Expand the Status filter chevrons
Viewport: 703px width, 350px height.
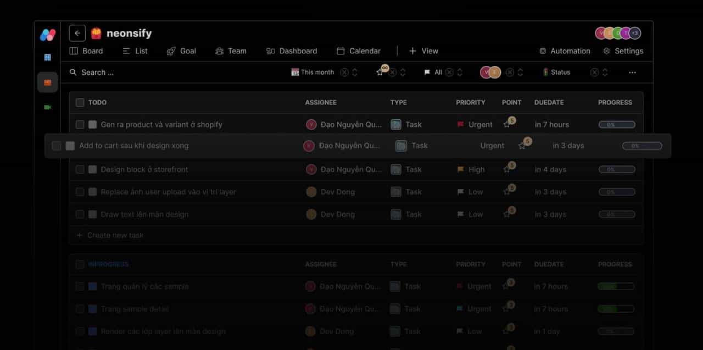click(x=605, y=72)
